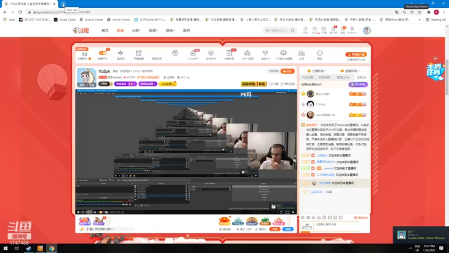The image size is (449, 253).
Task: Click the blue button beside 充值
Action: click(x=287, y=229)
